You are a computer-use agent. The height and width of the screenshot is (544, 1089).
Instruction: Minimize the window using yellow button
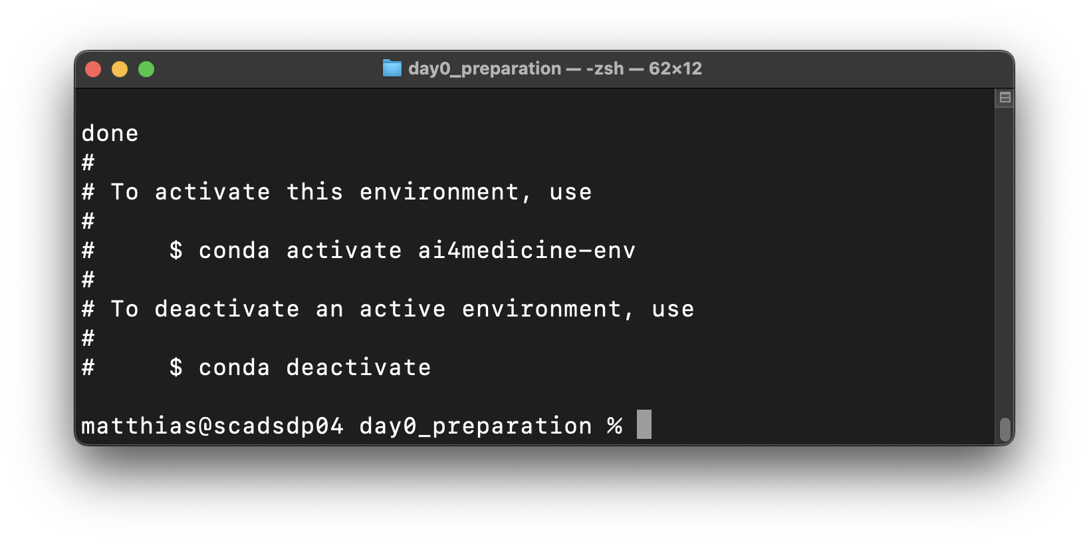click(120, 69)
